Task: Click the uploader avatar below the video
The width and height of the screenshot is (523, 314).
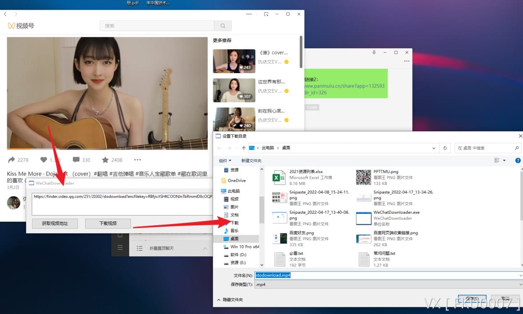Action: [x=14, y=203]
